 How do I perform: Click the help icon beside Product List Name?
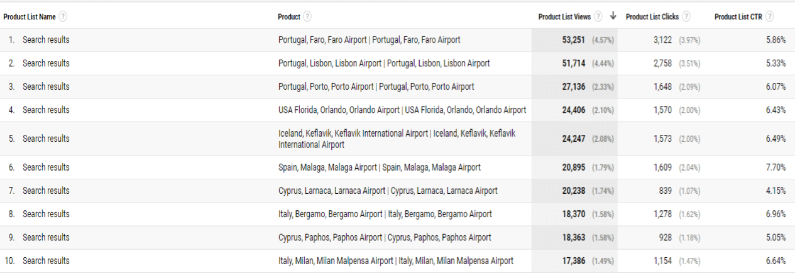point(63,17)
